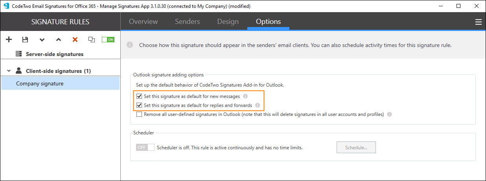This screenshot has height=181, width=486.
Task: Toggle the green ON rule switch
Action: (x=108, y=40)
